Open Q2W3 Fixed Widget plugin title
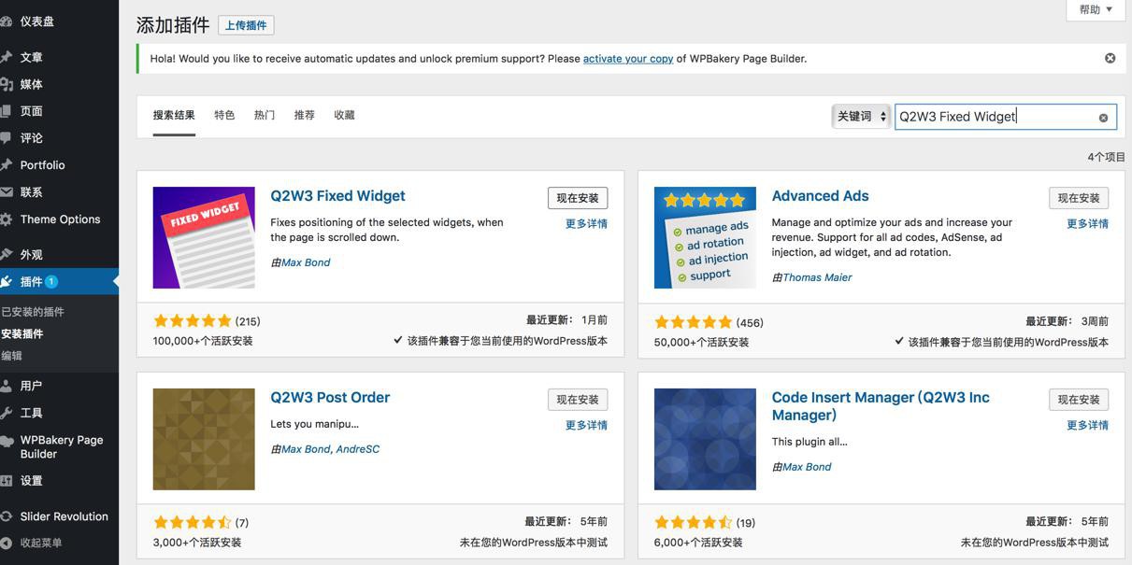Image resolution: width=1132 pixels, height=565 pixels. pos(337,196)
